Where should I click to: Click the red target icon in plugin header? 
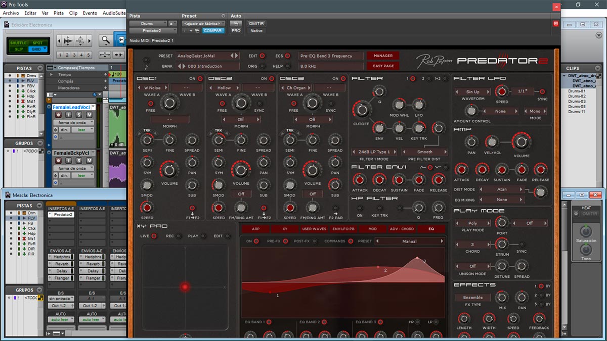click(555, 23)
